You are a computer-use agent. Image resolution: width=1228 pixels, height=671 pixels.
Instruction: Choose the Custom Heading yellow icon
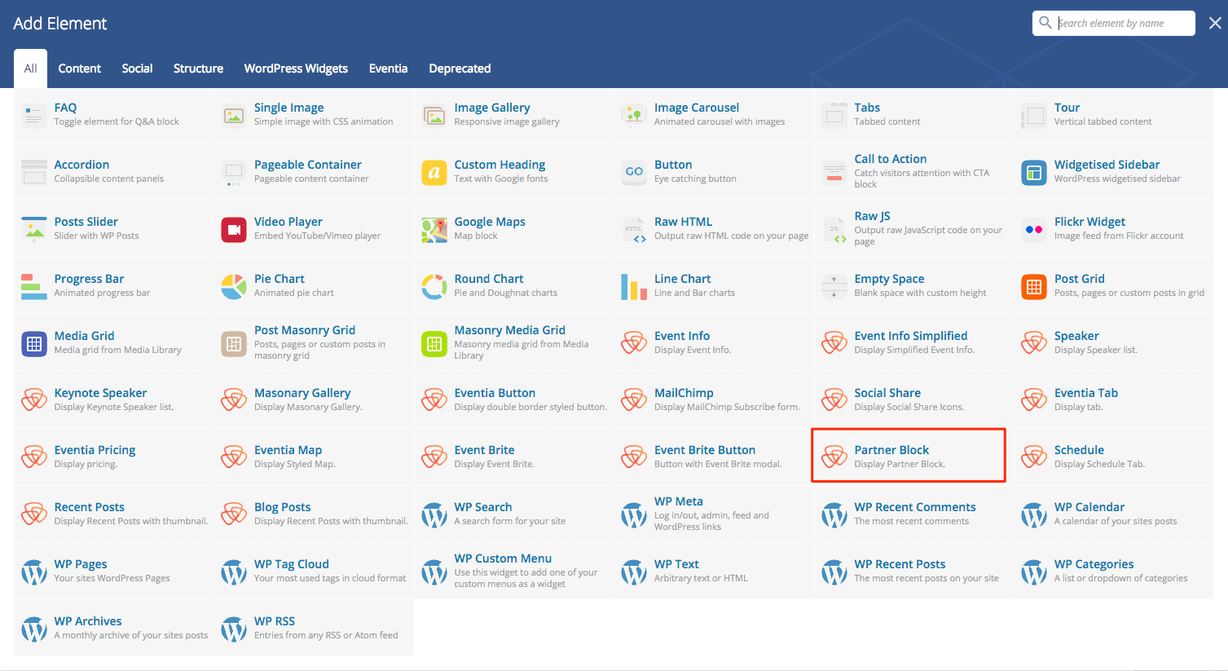(x=434, y=173)
